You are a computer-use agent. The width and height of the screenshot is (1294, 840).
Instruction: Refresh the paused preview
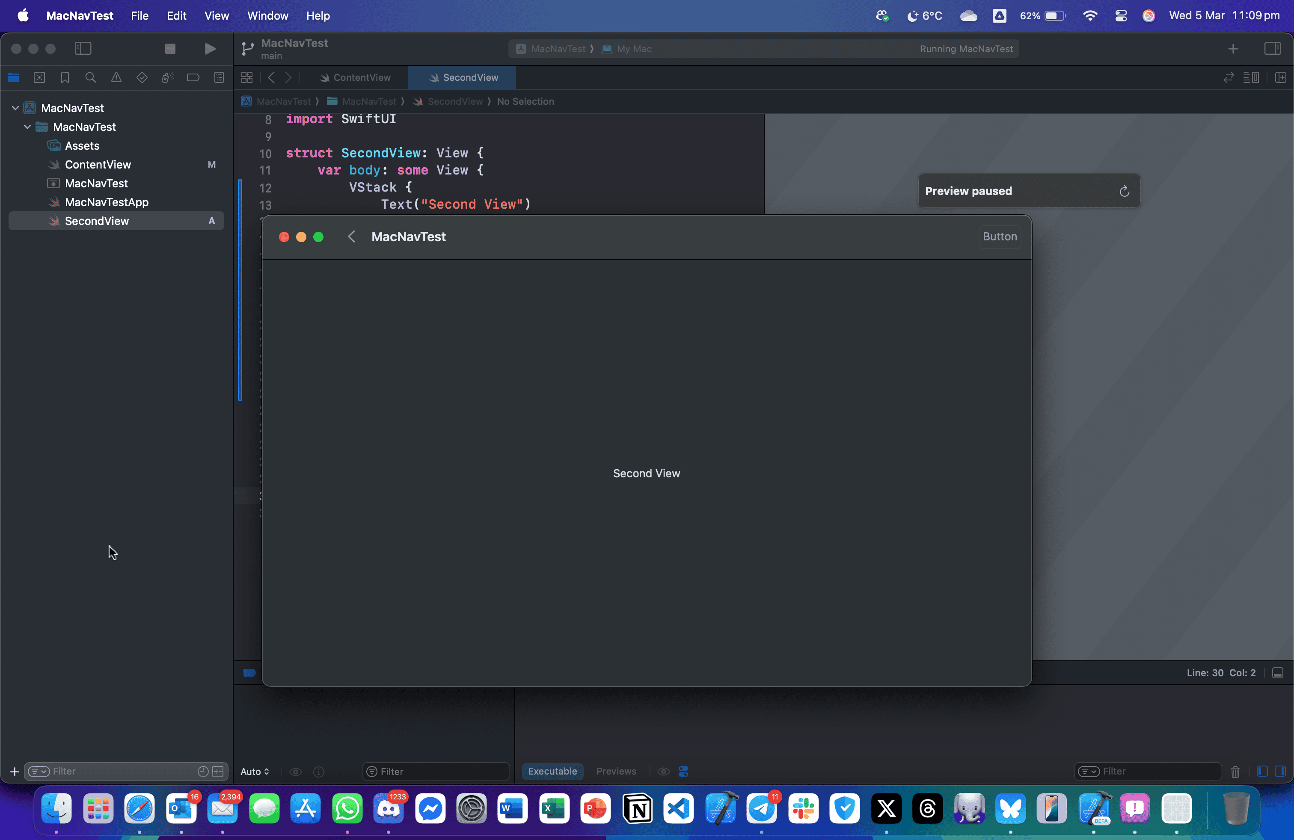click(x=1124, y=191)
